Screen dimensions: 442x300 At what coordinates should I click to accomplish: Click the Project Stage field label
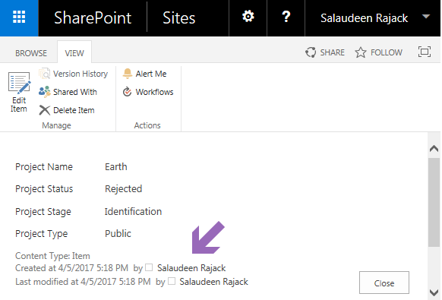[43, 212]
